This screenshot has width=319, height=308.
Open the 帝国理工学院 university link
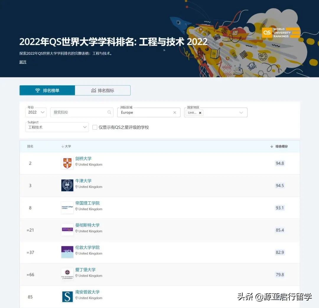[87, 203]
